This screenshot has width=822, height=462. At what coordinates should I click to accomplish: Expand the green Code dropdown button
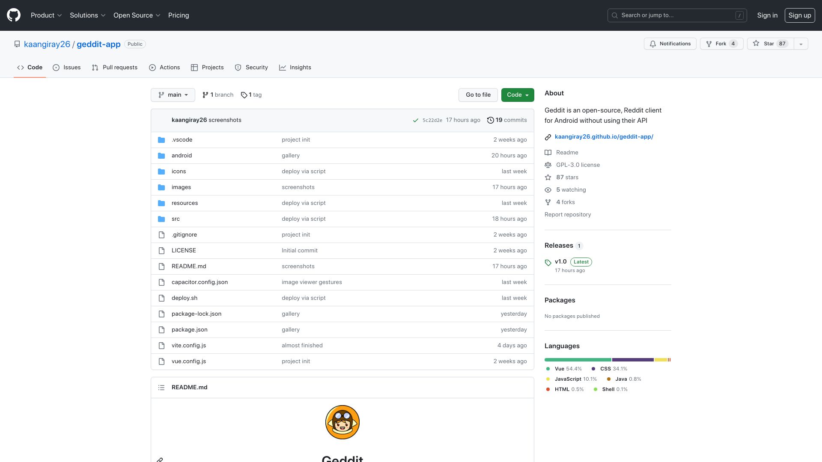[518, 95]
